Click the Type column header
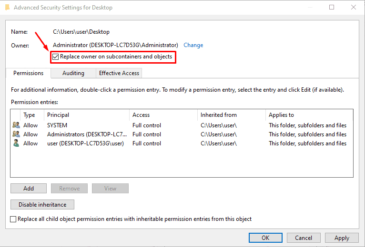365x247 pixels. click(32, 115)
